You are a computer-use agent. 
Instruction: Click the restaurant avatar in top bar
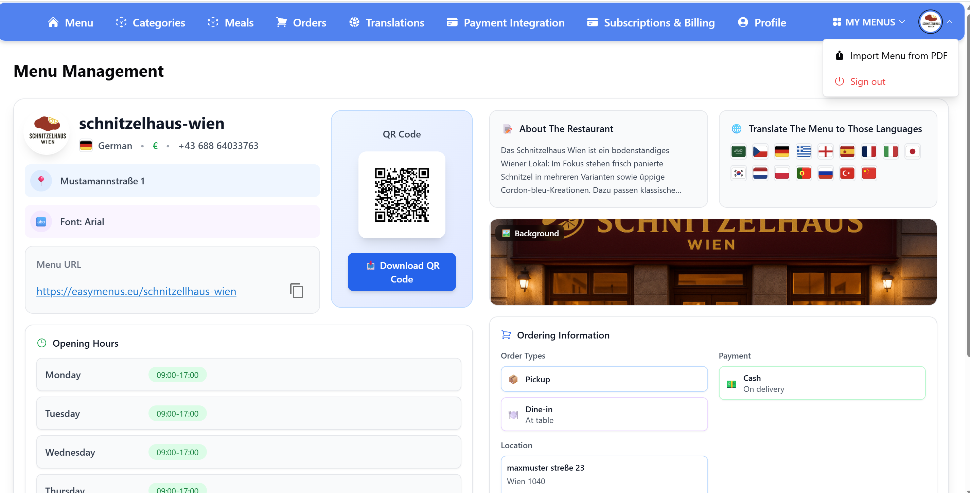pyautogui.click(x=930, y=22)
